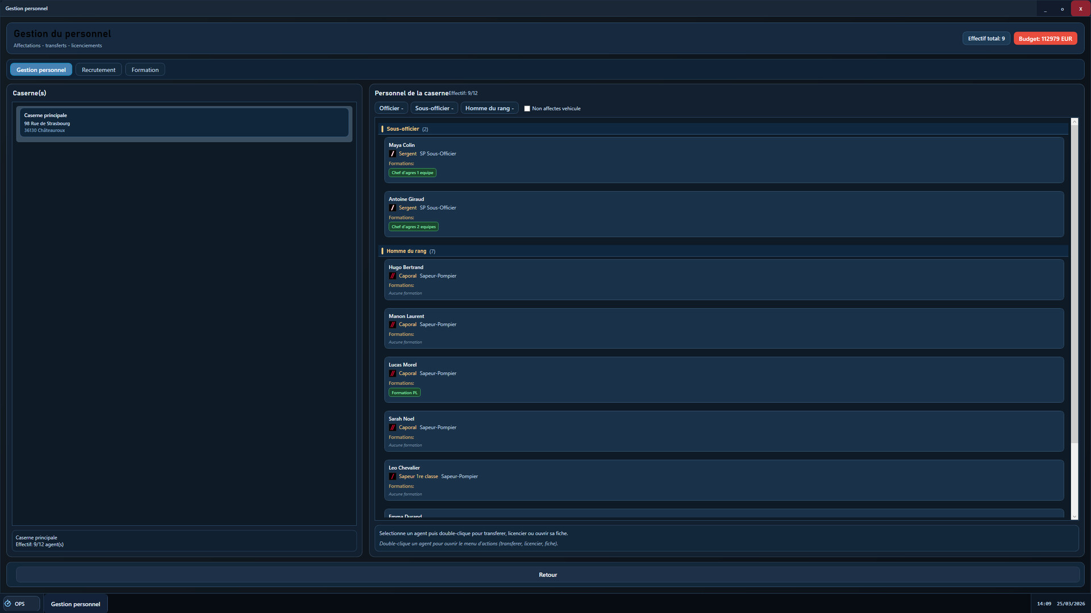Select the Caserne principale station entry
1091x613 pixels.
[x=184, y=123]
